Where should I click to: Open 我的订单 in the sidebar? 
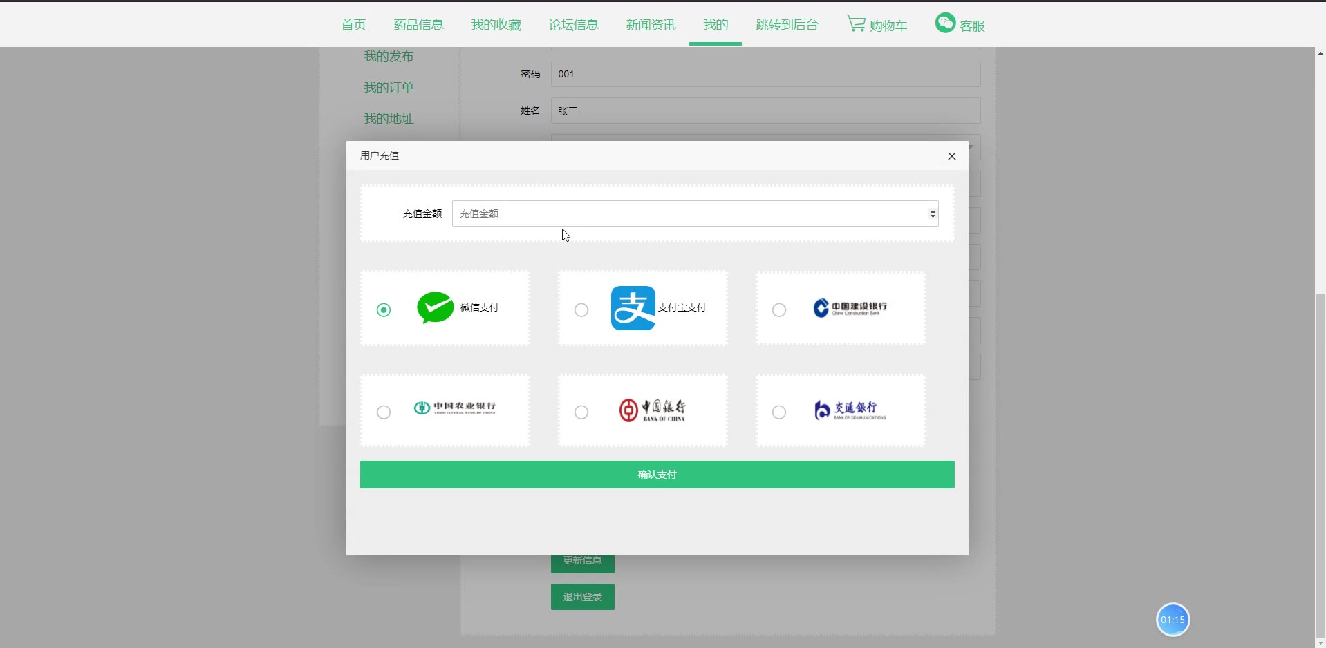389,87
